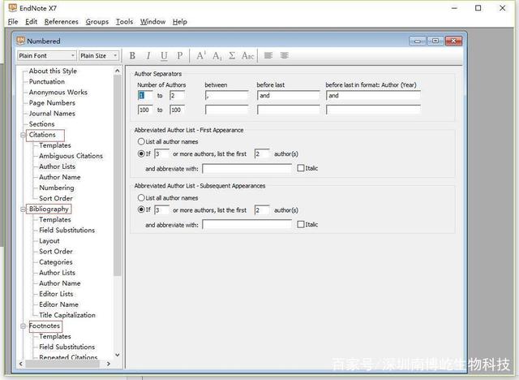Select Templates under Footnotes

(55, 336)
